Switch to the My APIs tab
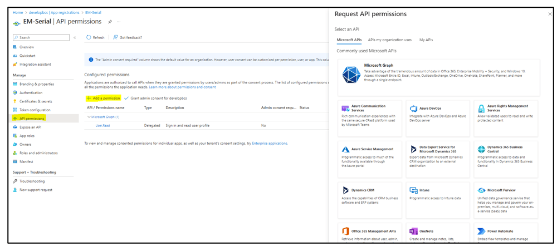 coord(426,40)
